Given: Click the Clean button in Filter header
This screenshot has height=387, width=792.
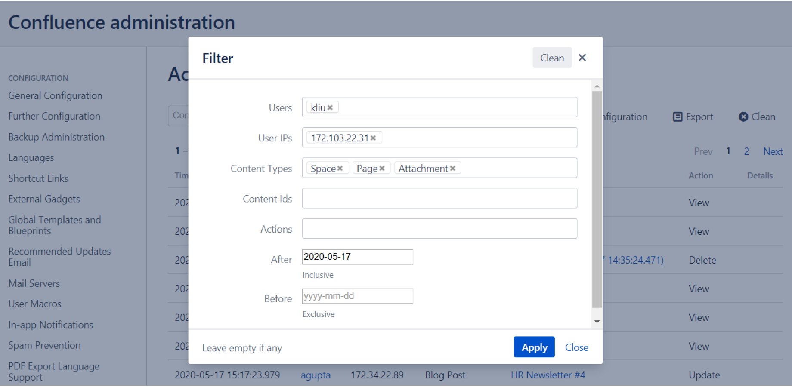Looking at the screenshot, I should coord(552,58).
